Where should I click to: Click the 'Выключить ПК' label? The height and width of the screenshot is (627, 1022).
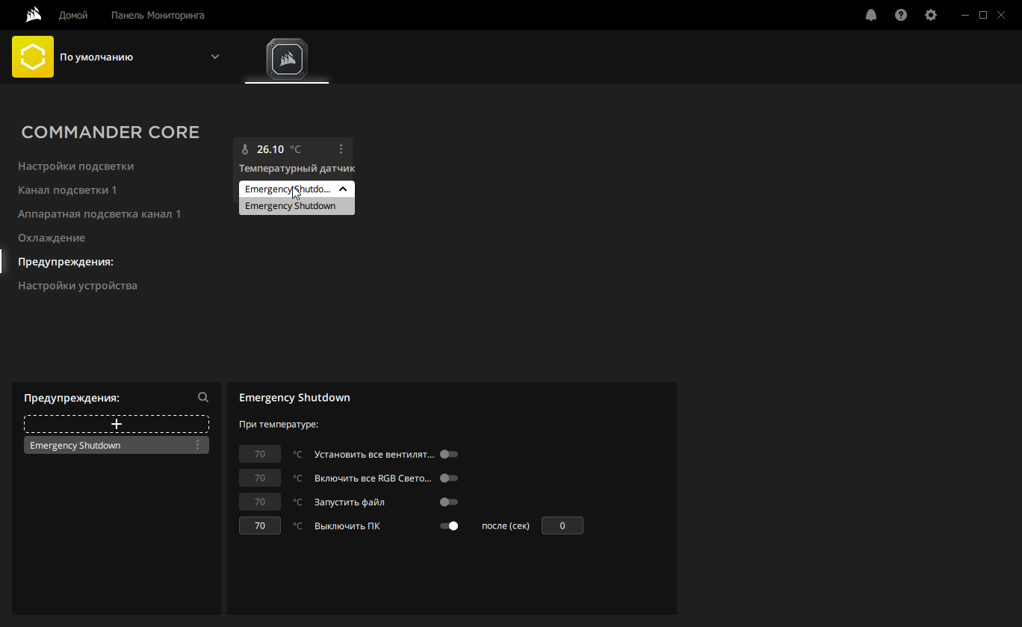pos(347,525)
